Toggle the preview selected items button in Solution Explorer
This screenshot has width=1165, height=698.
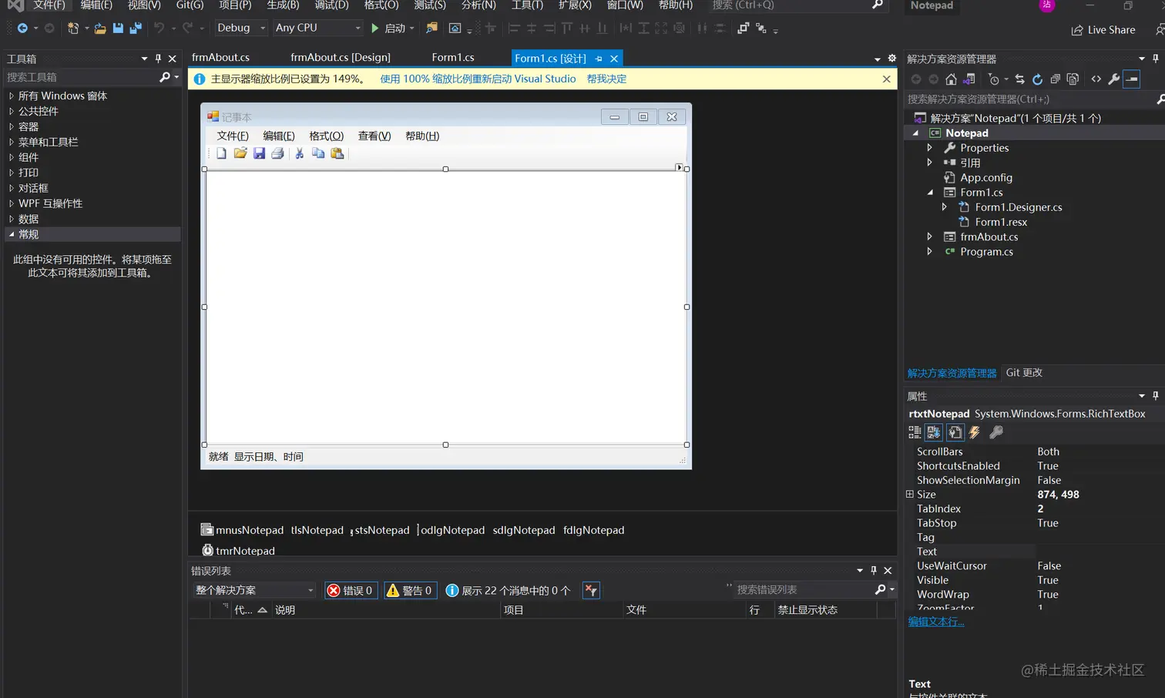coord(1131,79)
